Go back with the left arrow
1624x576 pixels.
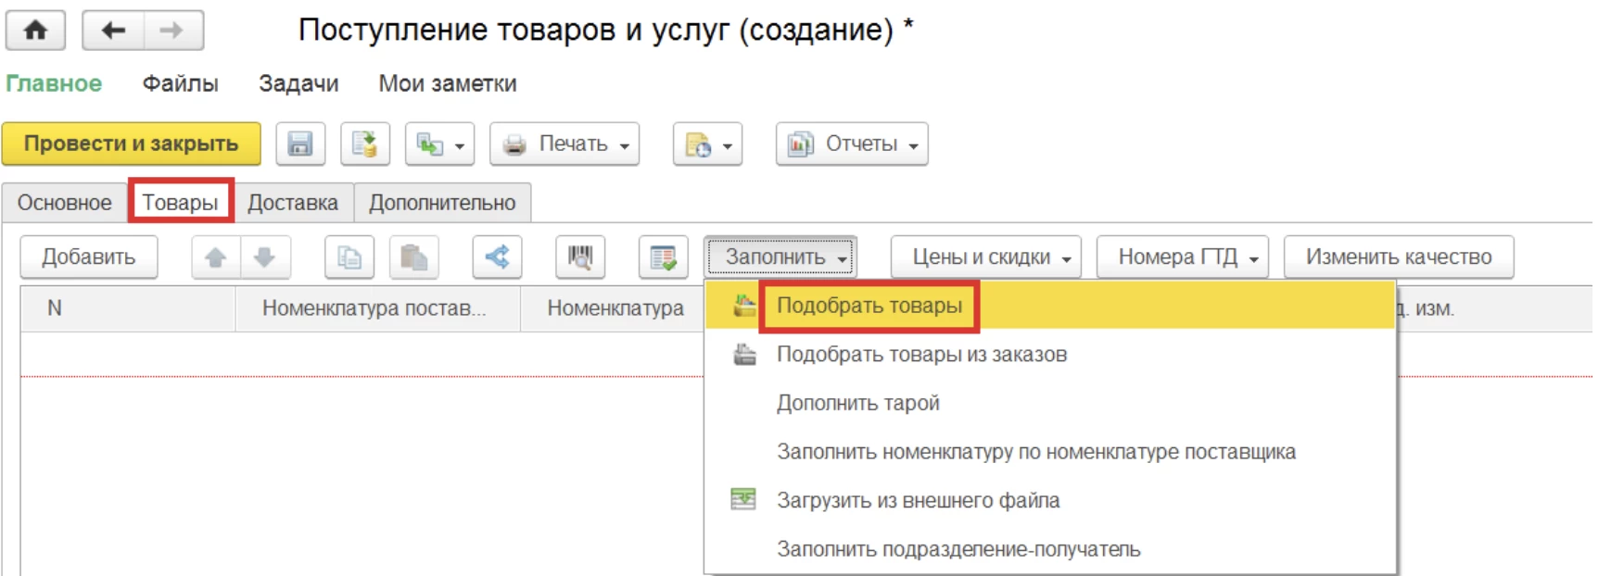point(113,31)
